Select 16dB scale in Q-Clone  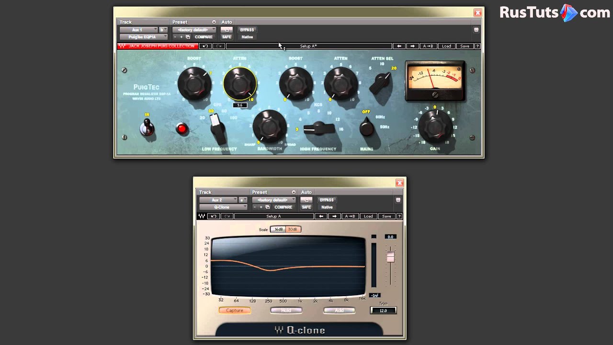point(278,230)
